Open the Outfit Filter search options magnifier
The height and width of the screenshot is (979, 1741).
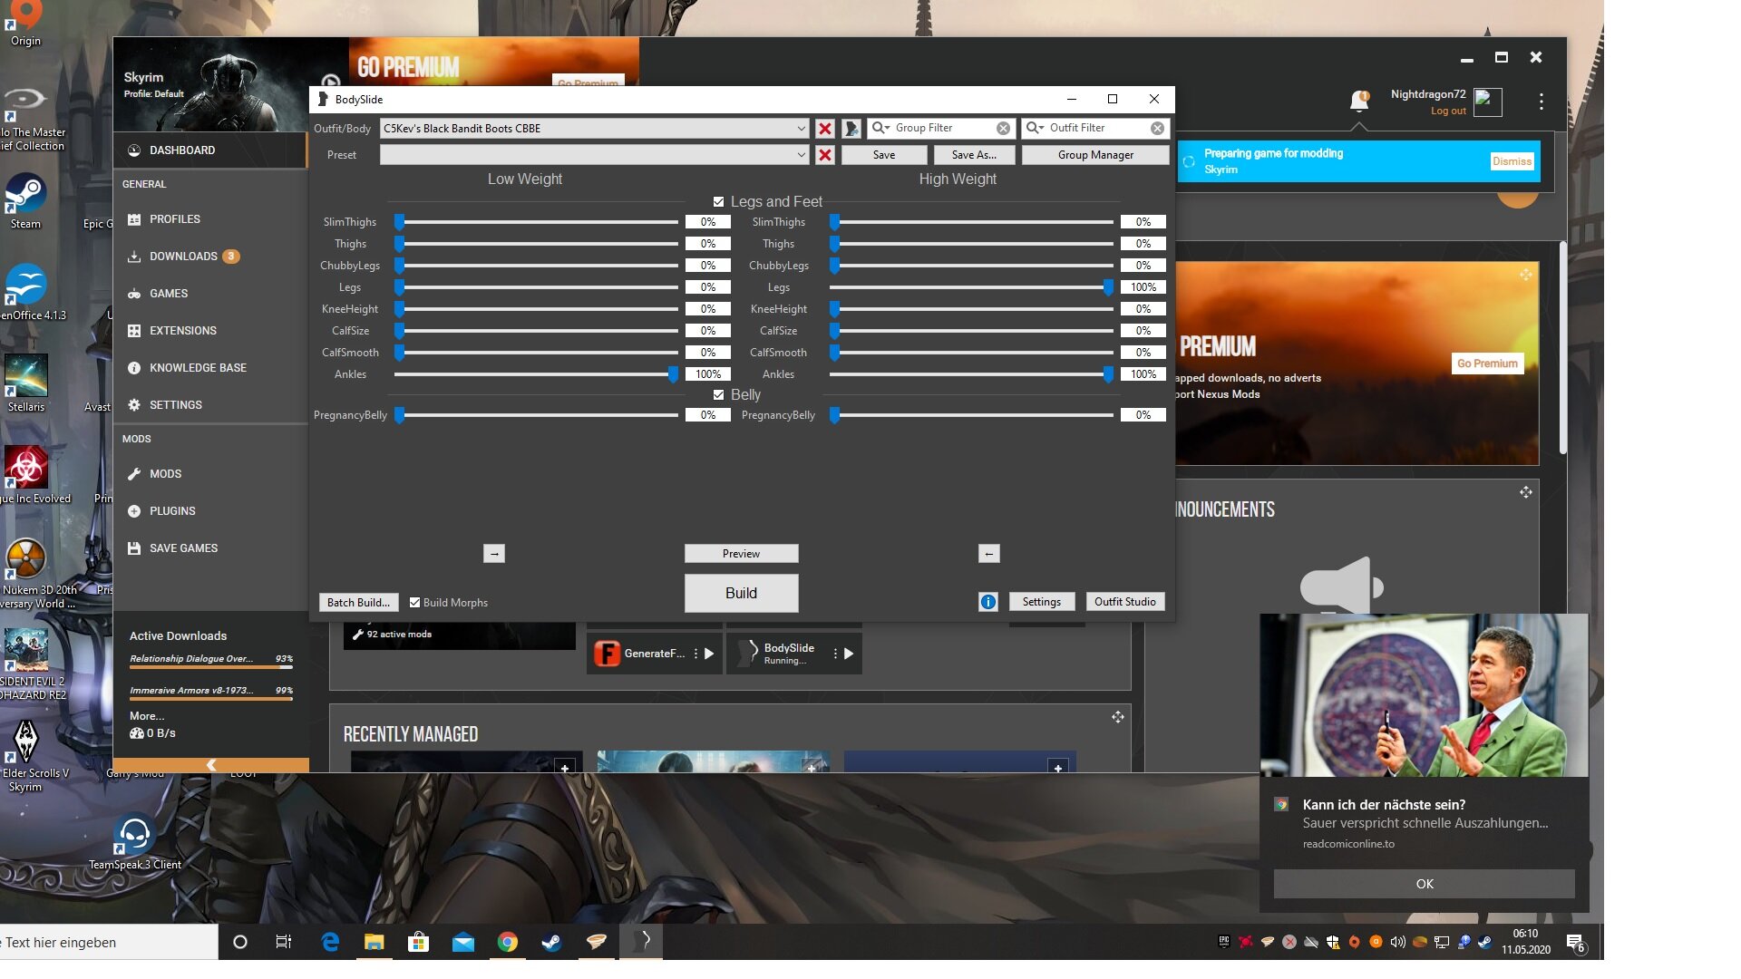[1035, 129]
